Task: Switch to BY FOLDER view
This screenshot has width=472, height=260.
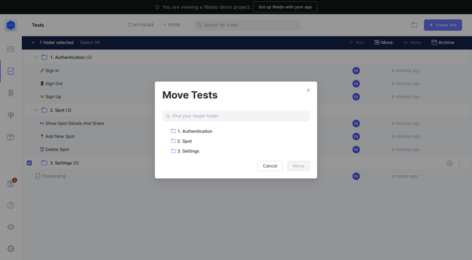Action: tap(141, 25)
